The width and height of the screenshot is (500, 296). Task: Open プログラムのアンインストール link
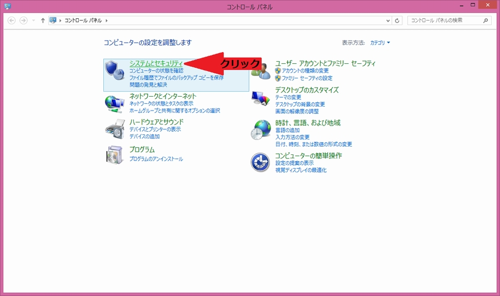coord(156,159)
